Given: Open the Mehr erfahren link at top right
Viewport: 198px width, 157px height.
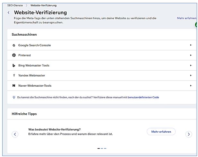Looking at the screenshot, I should click(x=187, y=18).
